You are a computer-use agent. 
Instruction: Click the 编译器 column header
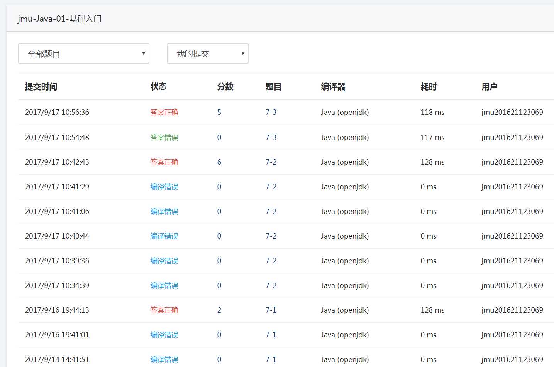click(x=333, y=87)
